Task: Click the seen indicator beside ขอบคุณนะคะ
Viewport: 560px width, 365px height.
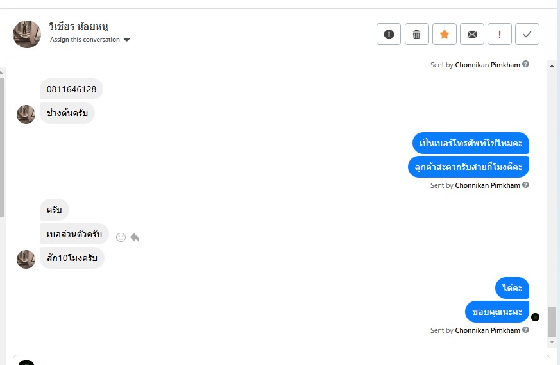Action: [x=536, y=317]
